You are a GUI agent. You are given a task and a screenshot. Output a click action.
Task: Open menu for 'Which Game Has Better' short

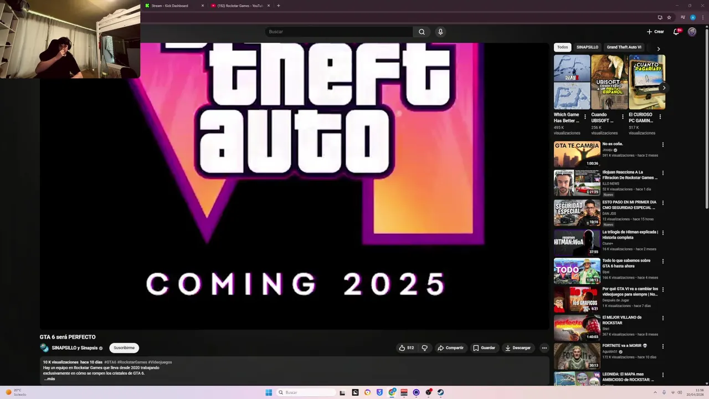(585, 117)
